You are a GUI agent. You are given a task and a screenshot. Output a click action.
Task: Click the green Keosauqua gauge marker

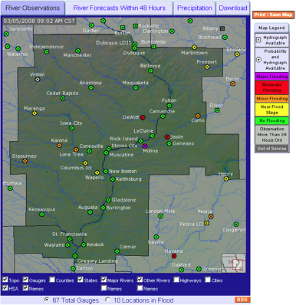coord(42,215)
